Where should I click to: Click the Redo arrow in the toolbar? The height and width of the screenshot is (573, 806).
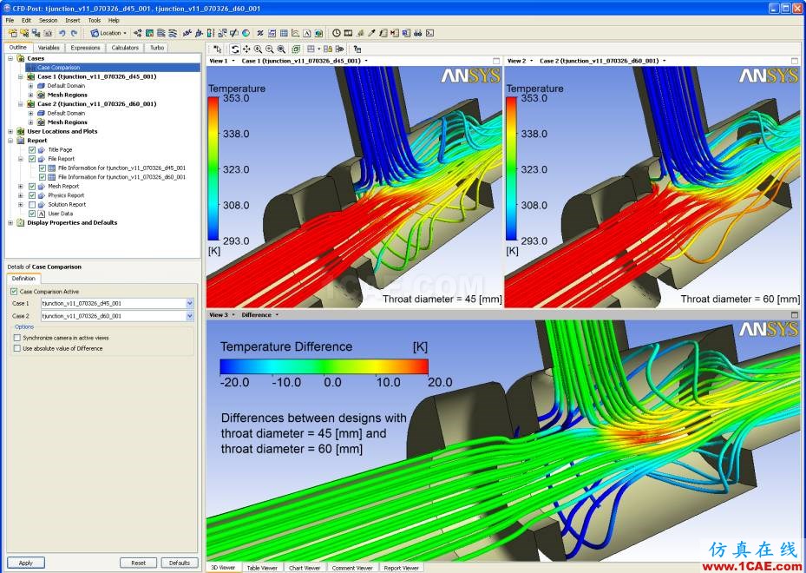74,33
